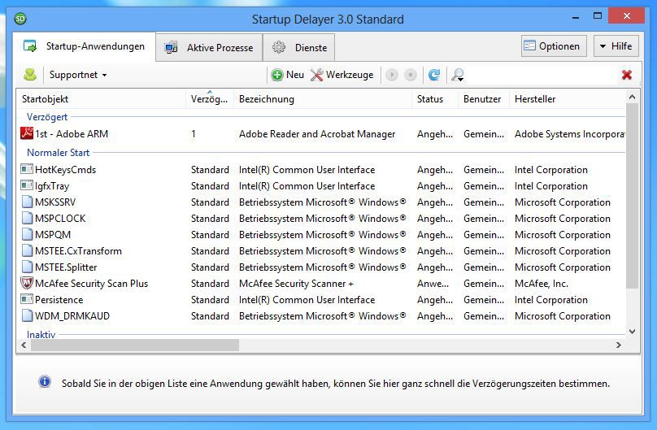Open the Werkzeuge tools menu

point(342,75)
